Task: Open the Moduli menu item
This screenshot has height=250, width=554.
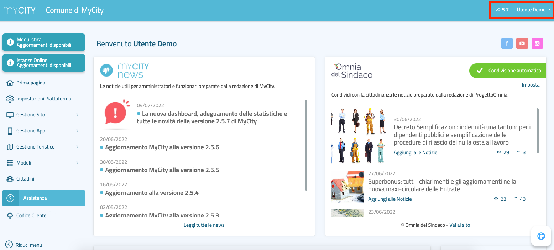Action: pos(24,163)
